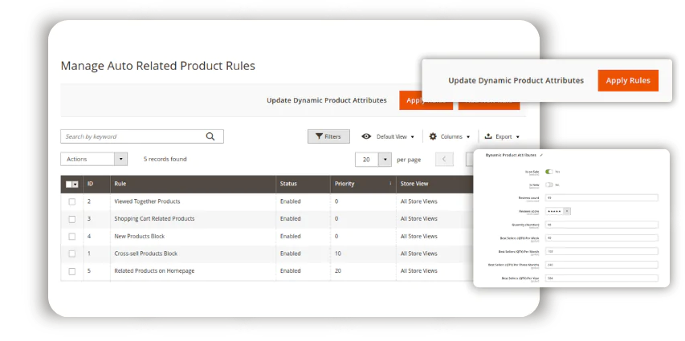Click Update Dynamic Product Attributes in the callout card
685x341 pixels.
516,81
